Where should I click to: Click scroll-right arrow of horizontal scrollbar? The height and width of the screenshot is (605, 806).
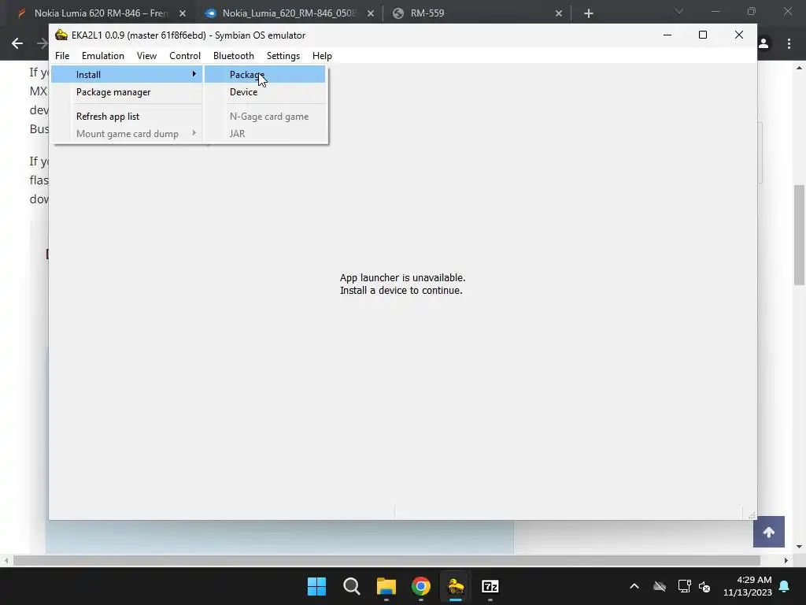pos(786,560)
